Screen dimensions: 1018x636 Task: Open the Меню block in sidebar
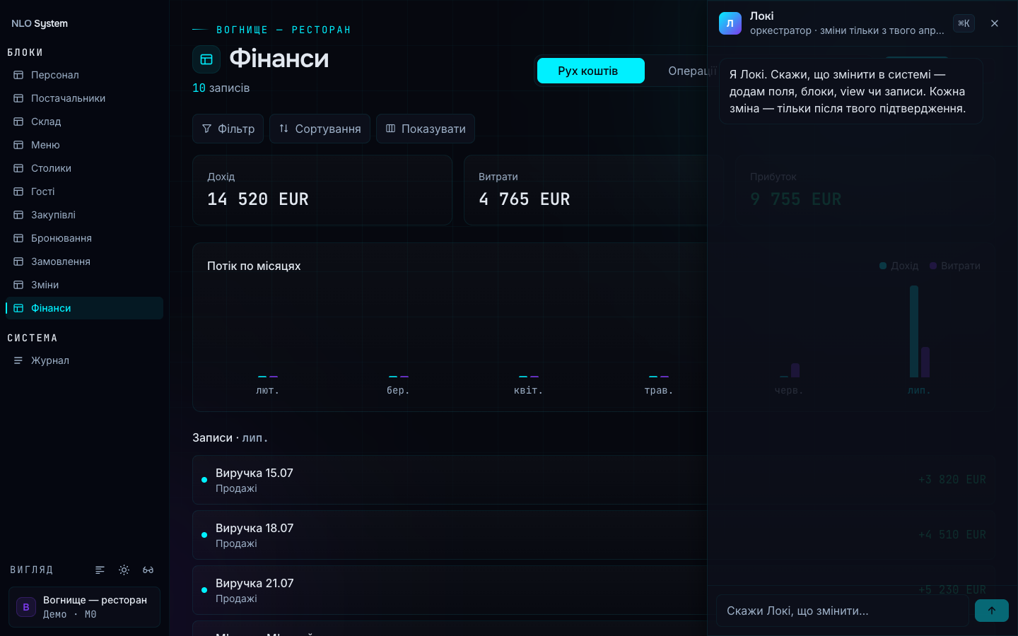(x=84, y=145)
